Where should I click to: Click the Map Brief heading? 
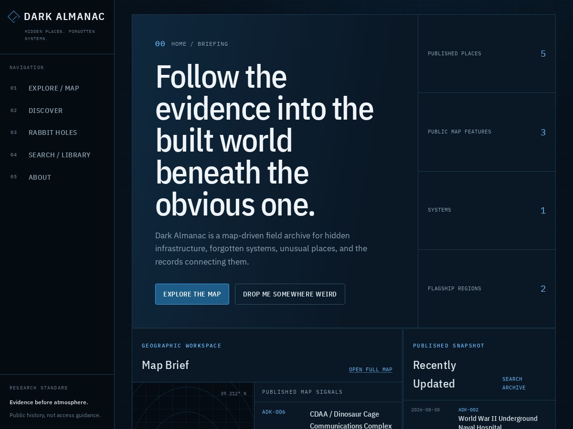tap(165, 365)
